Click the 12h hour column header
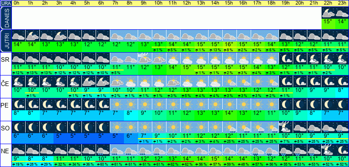This screenshot has width=349, height=167. tap(187, 3)
